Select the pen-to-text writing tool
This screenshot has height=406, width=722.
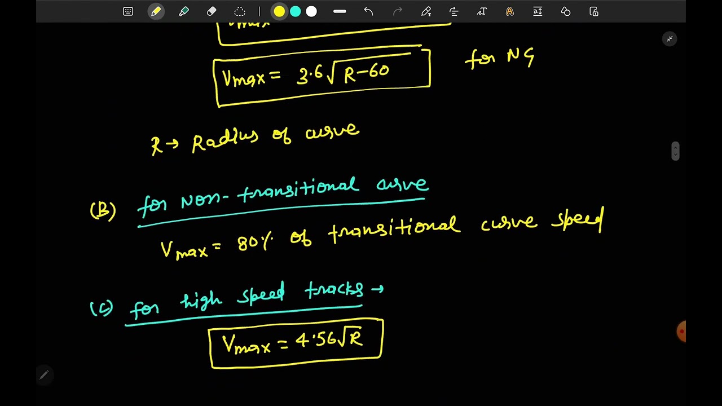click(426, 11)
